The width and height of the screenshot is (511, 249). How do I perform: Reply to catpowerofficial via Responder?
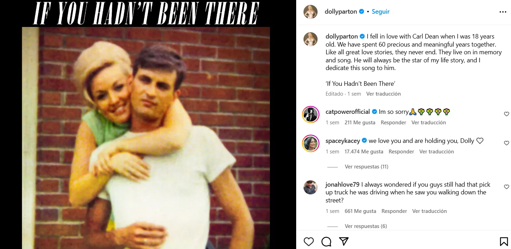[x=394, y=123]
